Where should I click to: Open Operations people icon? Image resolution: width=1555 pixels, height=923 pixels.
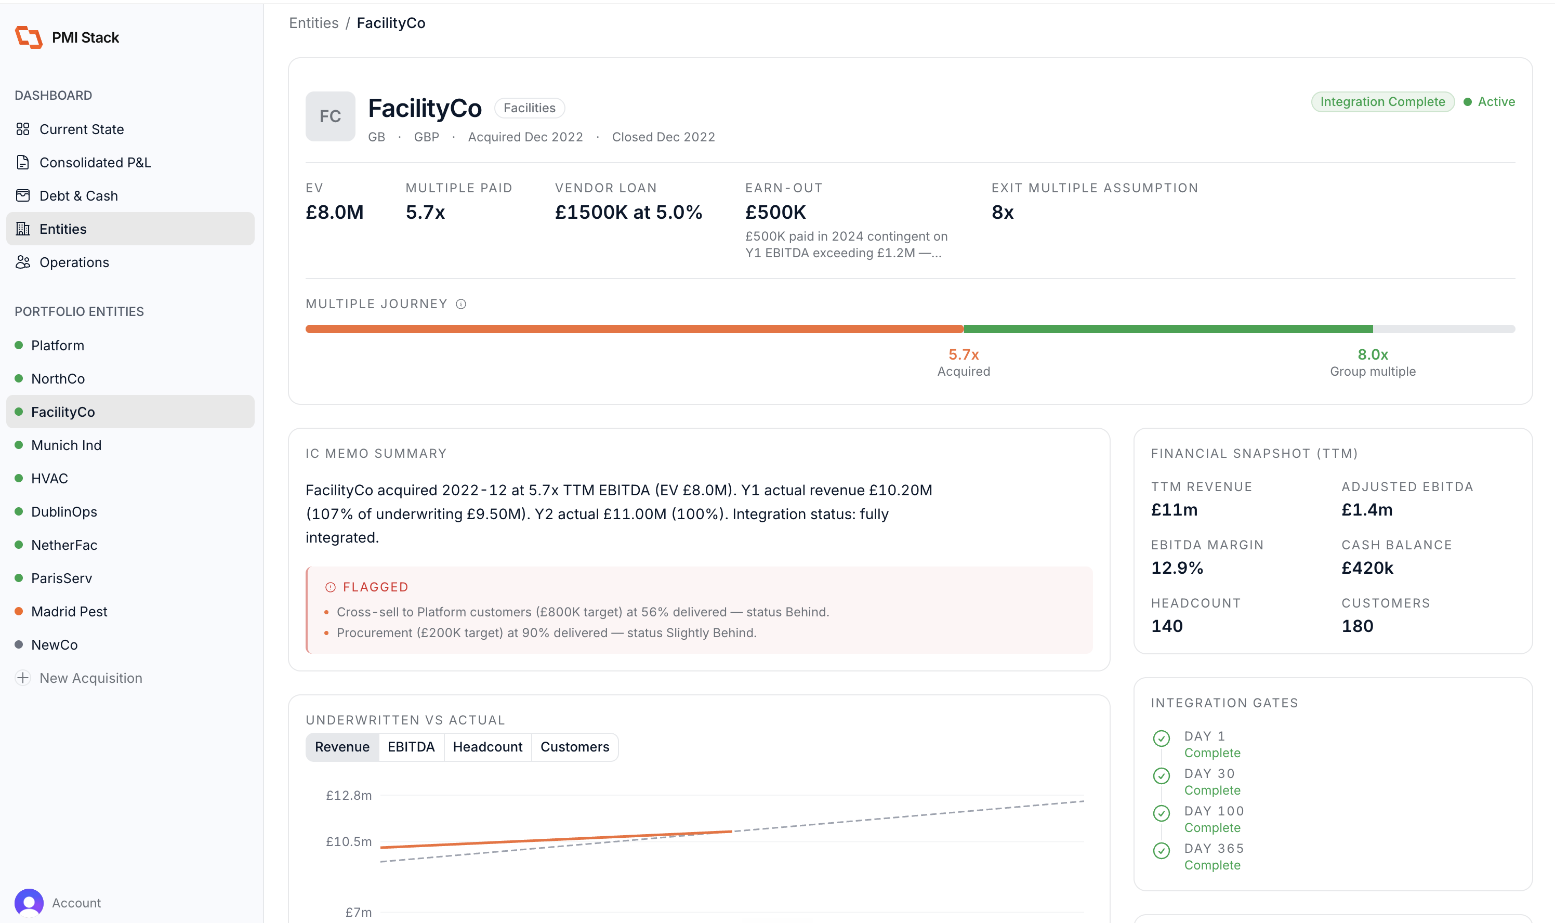[23, 262]
